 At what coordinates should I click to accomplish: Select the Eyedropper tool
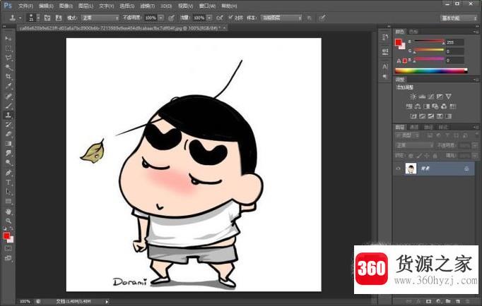point(8,86)
